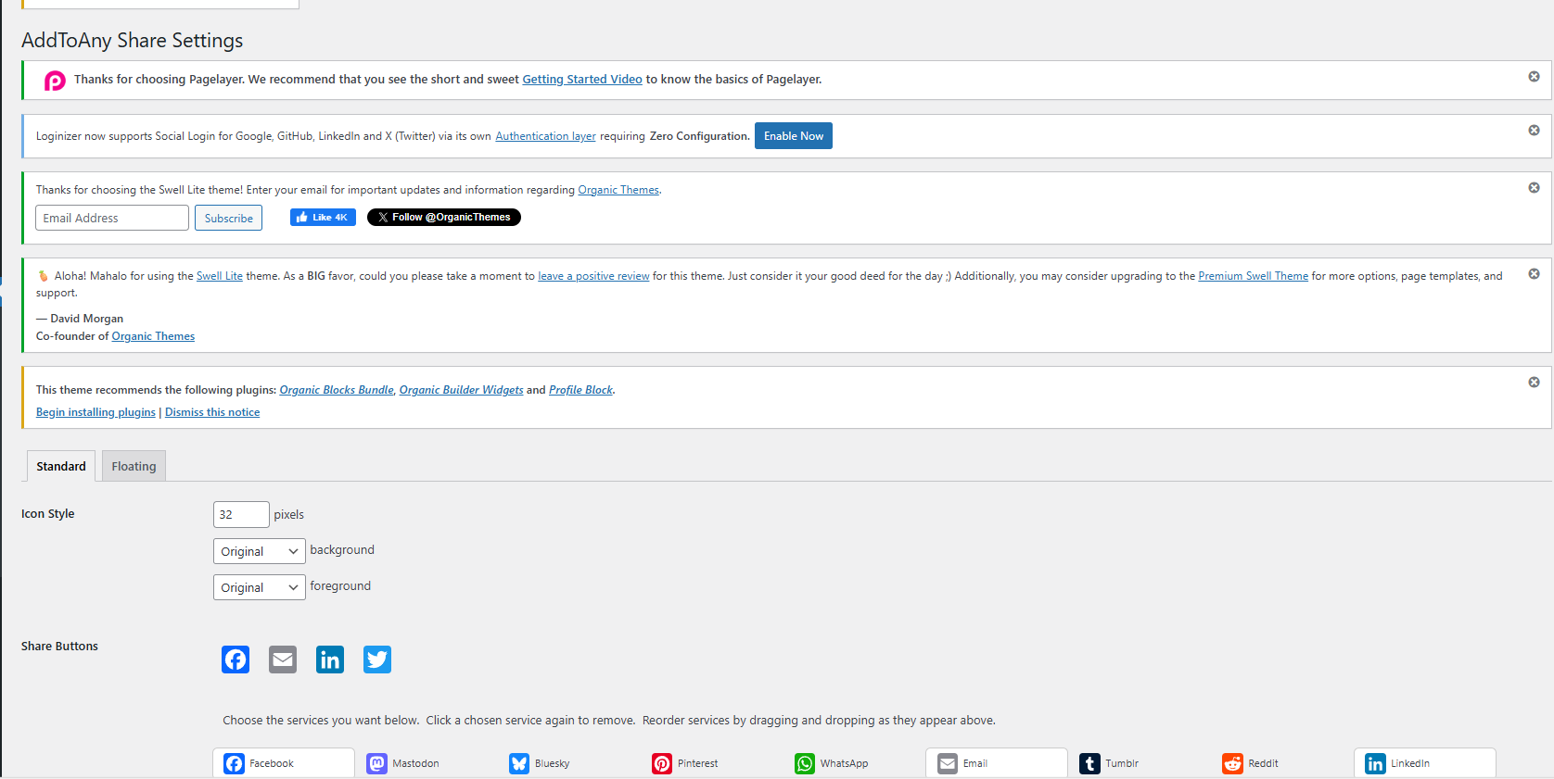Click the Facebook Like 4K button

tap(323, 218)
